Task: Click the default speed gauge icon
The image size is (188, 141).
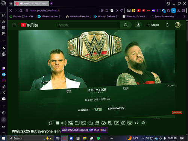Action: 103,123
